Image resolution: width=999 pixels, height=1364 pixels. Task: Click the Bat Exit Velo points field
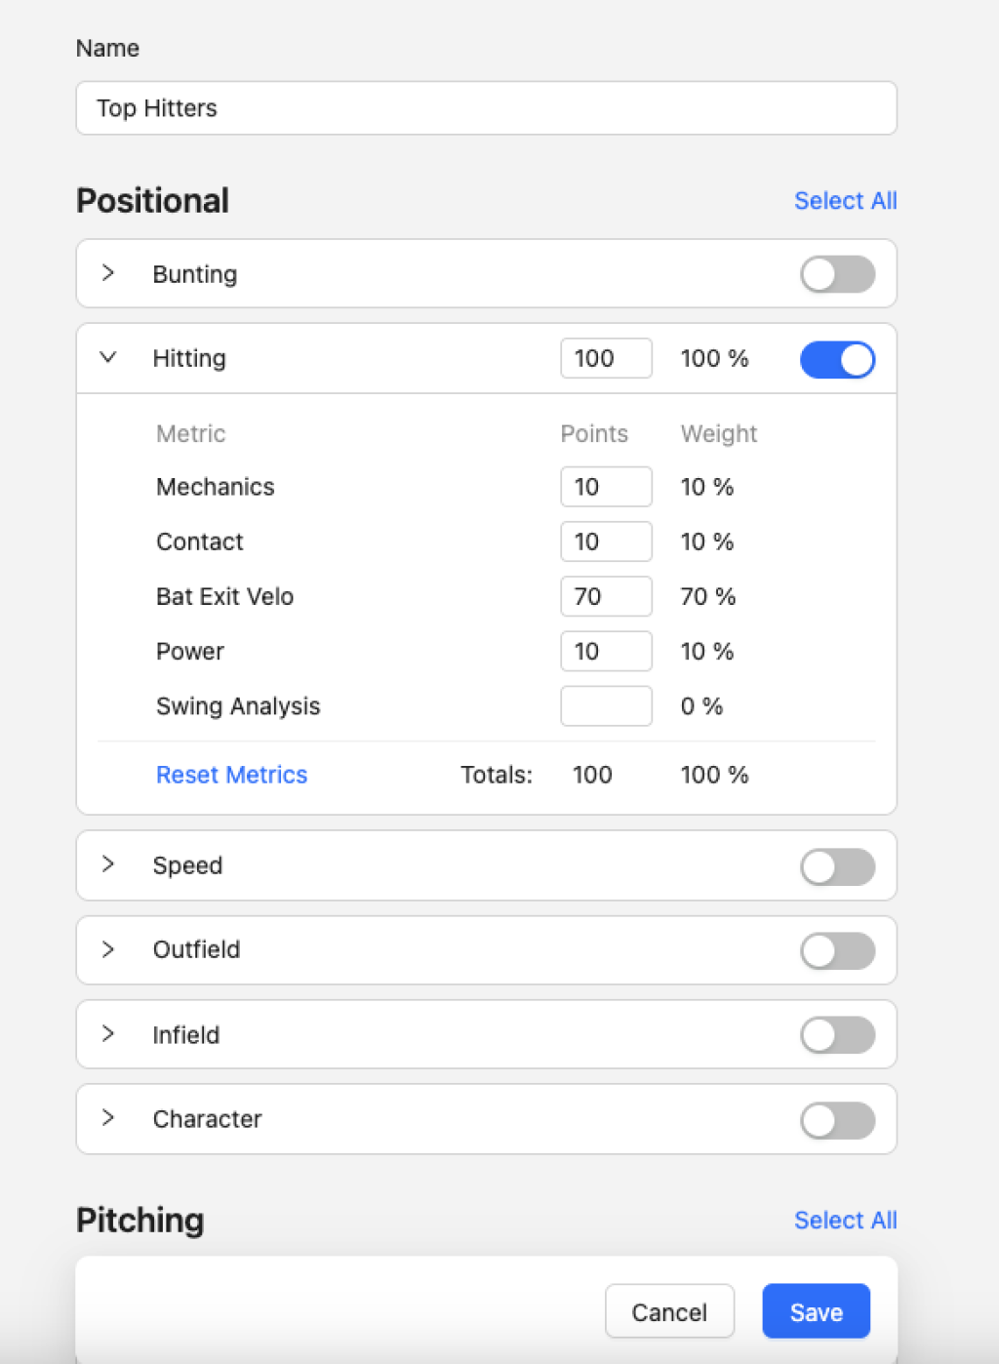pyautogui.click(x=606, y=596)
